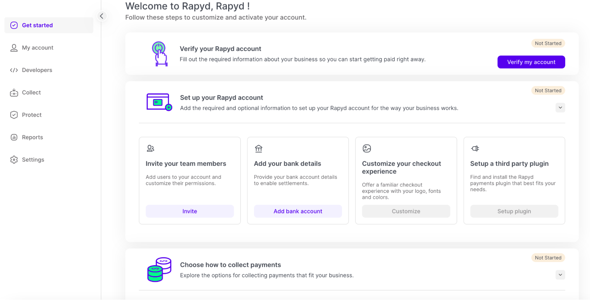The image size is (590, 300).
Task: Go to My account in sidebar
Action: [x=37, y=48]
